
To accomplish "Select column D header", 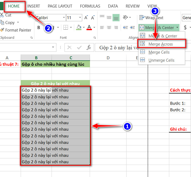I will click(108, 58).
